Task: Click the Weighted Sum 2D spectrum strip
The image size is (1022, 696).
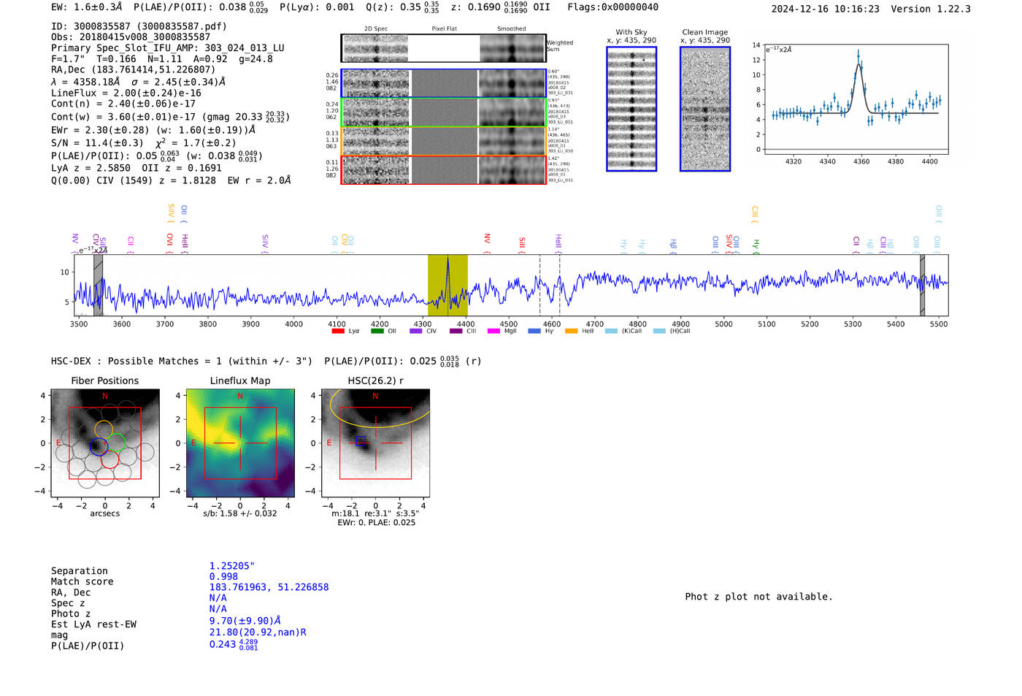Action: pyautogui.click(x=443, y=48)
